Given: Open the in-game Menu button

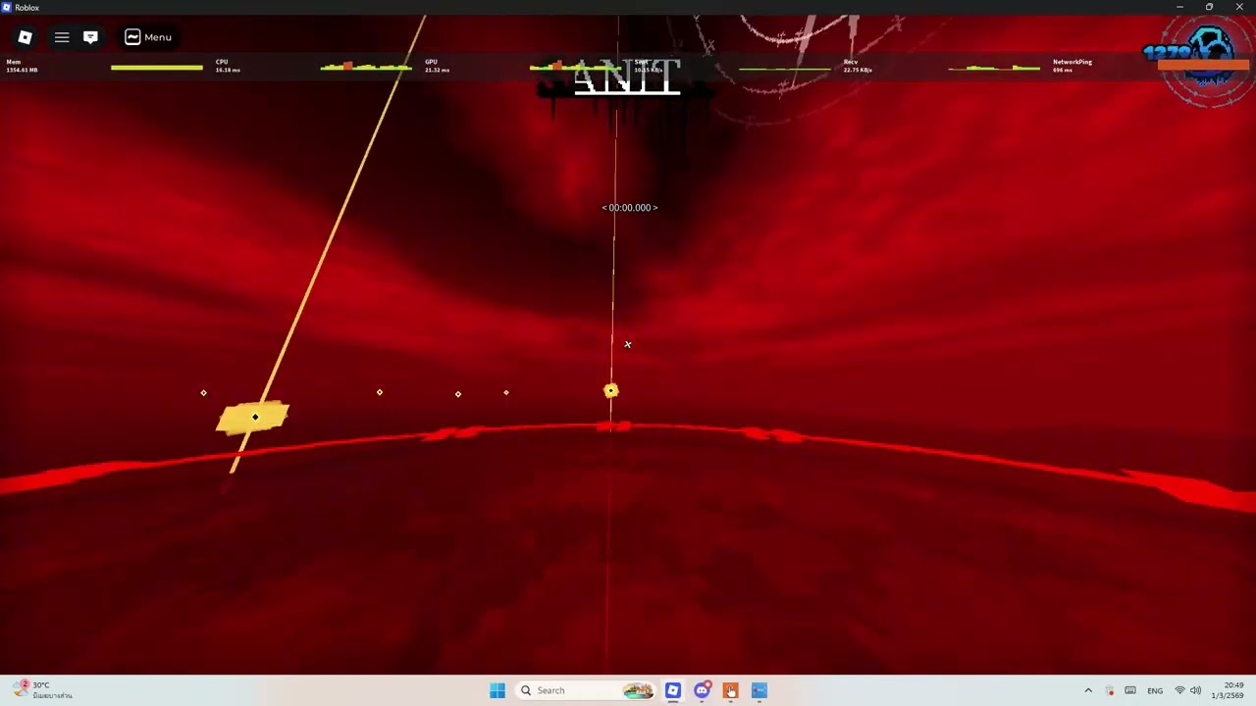Looking at the screenshot, I should [148, 37].
